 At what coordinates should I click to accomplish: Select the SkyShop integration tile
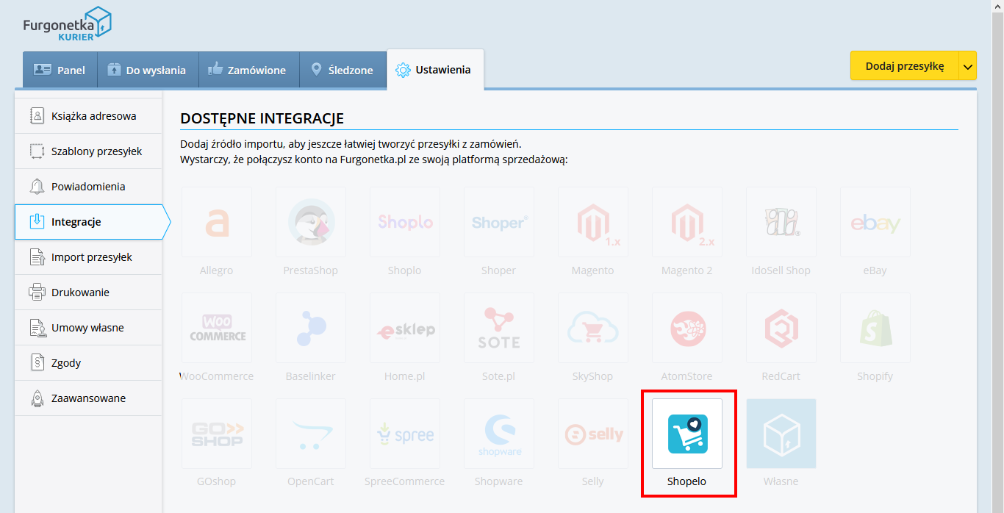click(x=592, y=328)
